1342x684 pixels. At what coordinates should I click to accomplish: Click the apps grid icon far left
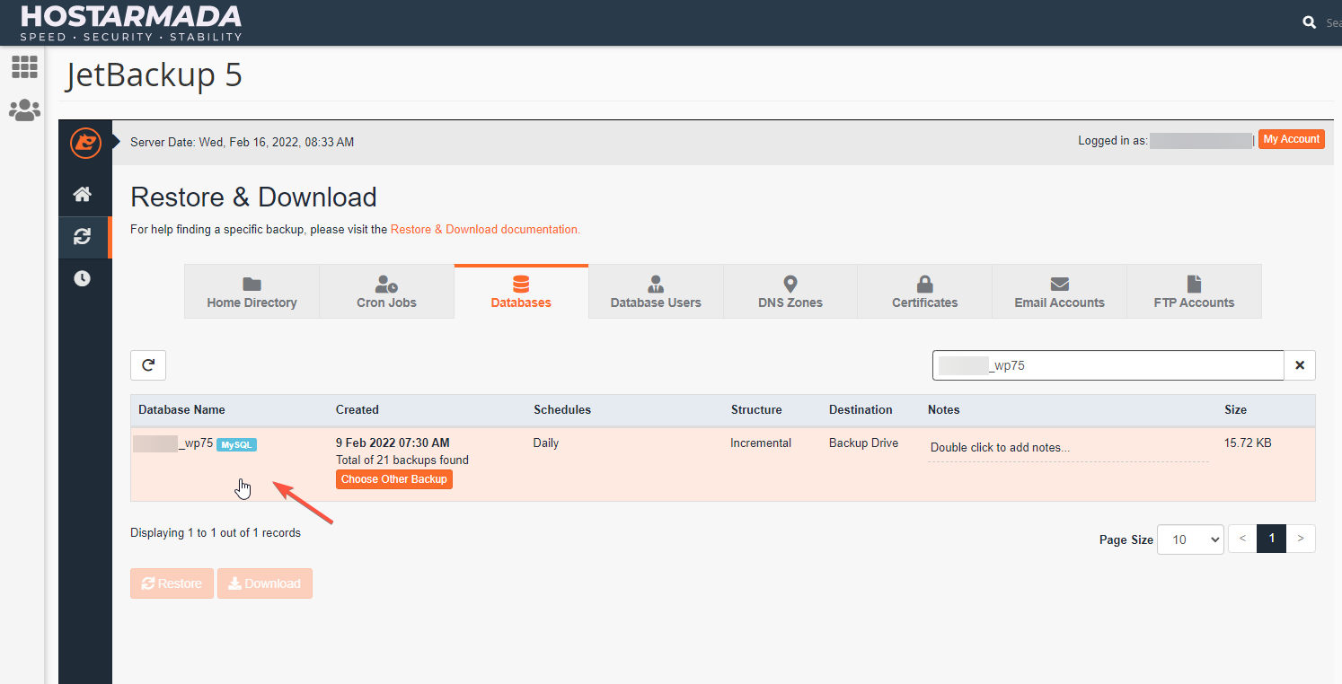tap(24, 67)
